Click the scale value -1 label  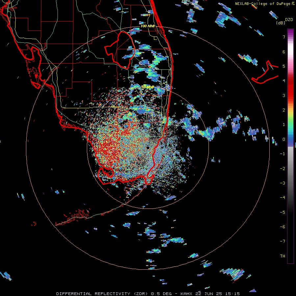coord(283,154)
